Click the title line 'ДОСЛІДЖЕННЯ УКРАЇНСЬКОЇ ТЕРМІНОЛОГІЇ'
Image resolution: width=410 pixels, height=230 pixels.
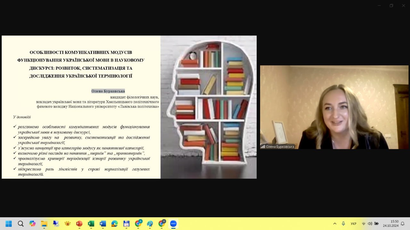pos(81,76)
